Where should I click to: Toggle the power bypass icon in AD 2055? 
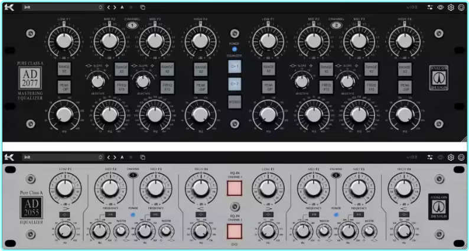[461, 157]
